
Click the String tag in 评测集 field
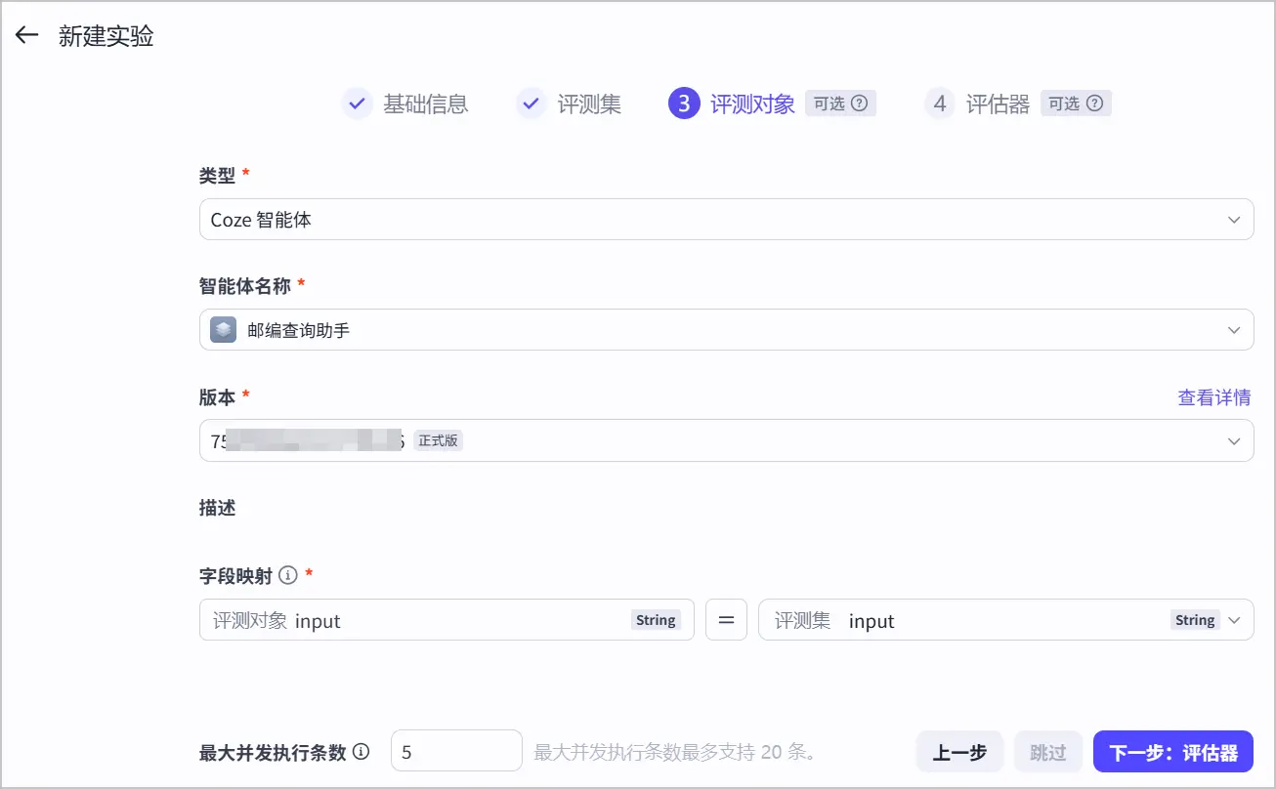pyautogui.click(x=1195, y=620)
